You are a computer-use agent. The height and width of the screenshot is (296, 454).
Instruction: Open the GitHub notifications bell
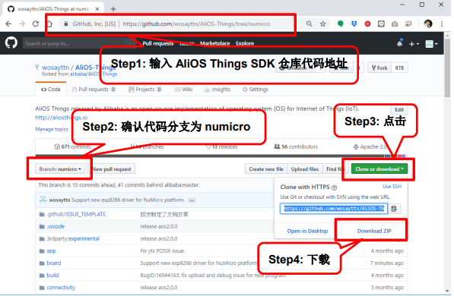[x=399, y=43]
